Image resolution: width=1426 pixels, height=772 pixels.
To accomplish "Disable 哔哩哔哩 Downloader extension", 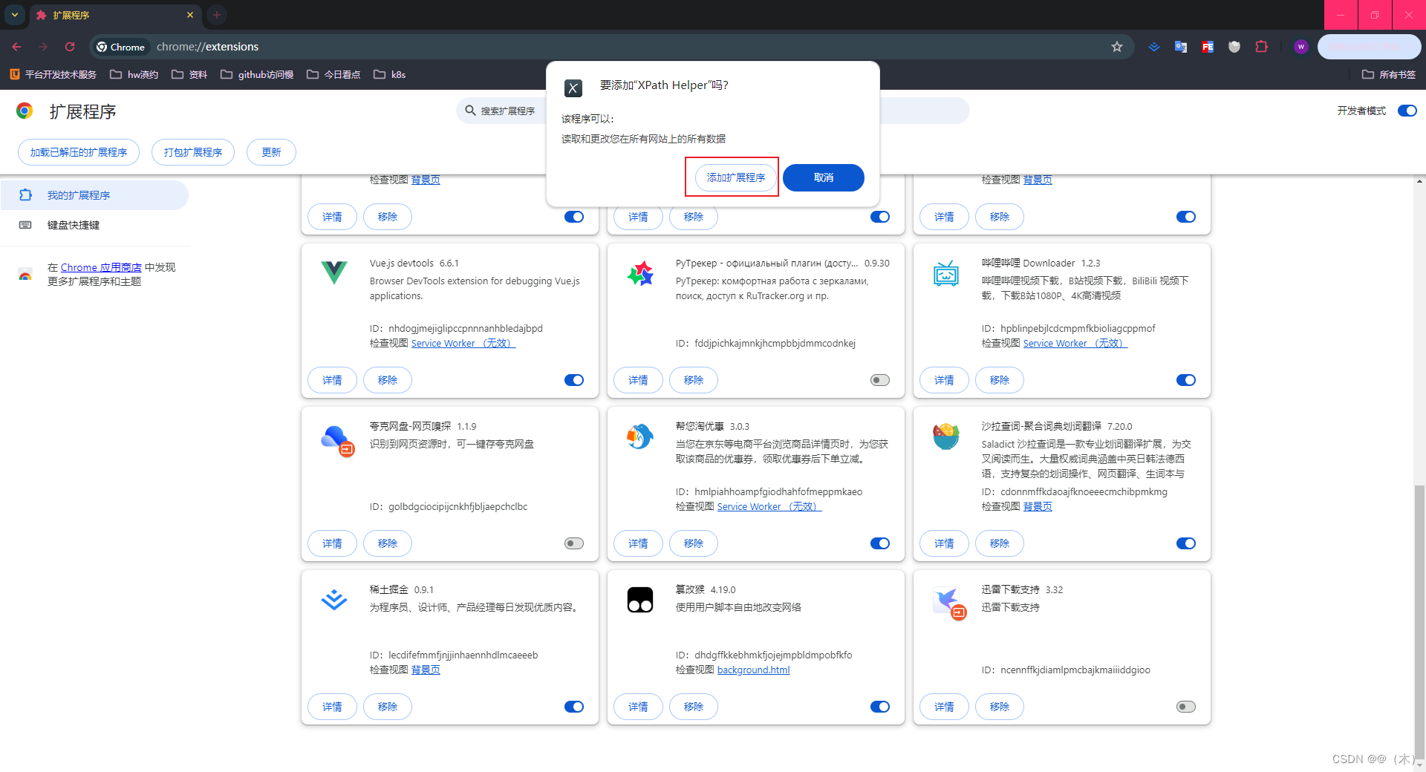I will click(x=1186, y=380).
